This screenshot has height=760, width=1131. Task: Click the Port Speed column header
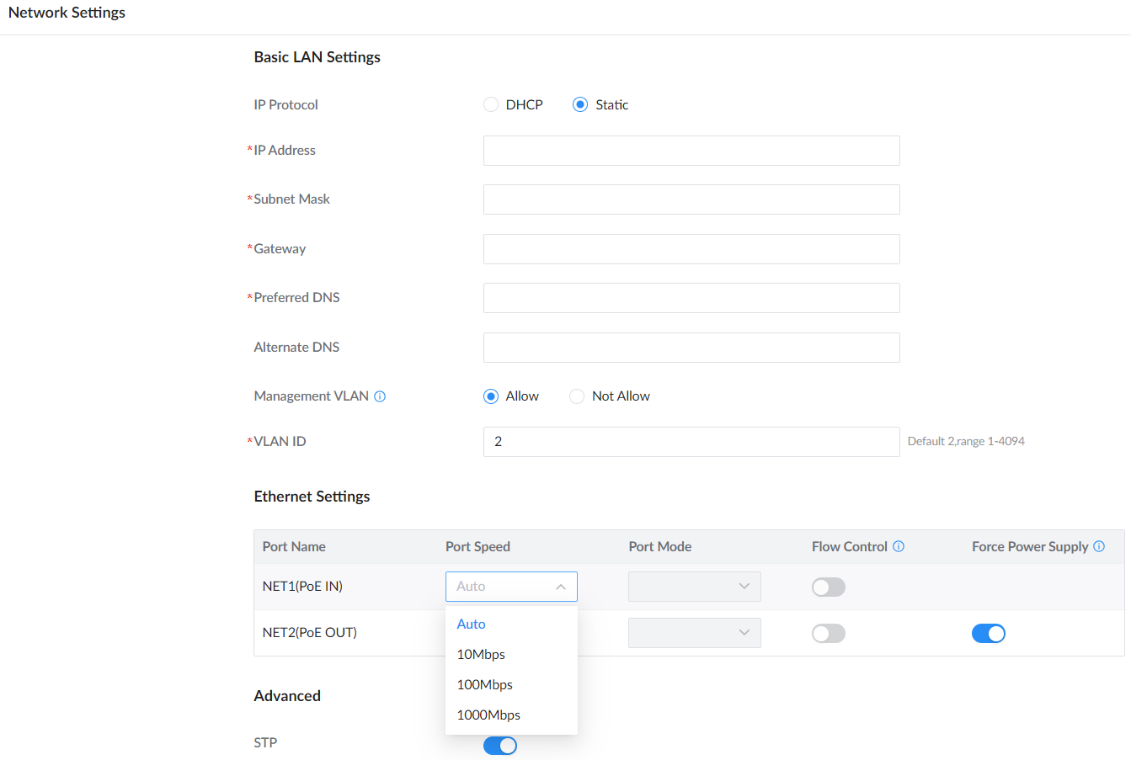point(477,546)
